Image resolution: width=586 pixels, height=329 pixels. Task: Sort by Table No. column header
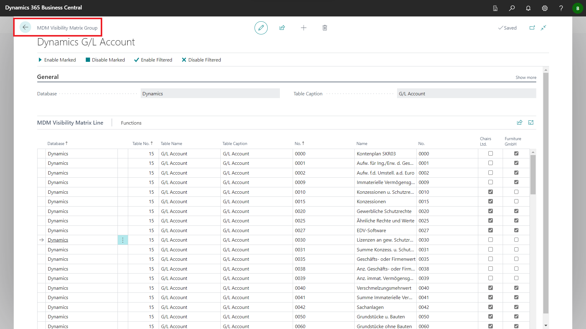click(143, 143)
